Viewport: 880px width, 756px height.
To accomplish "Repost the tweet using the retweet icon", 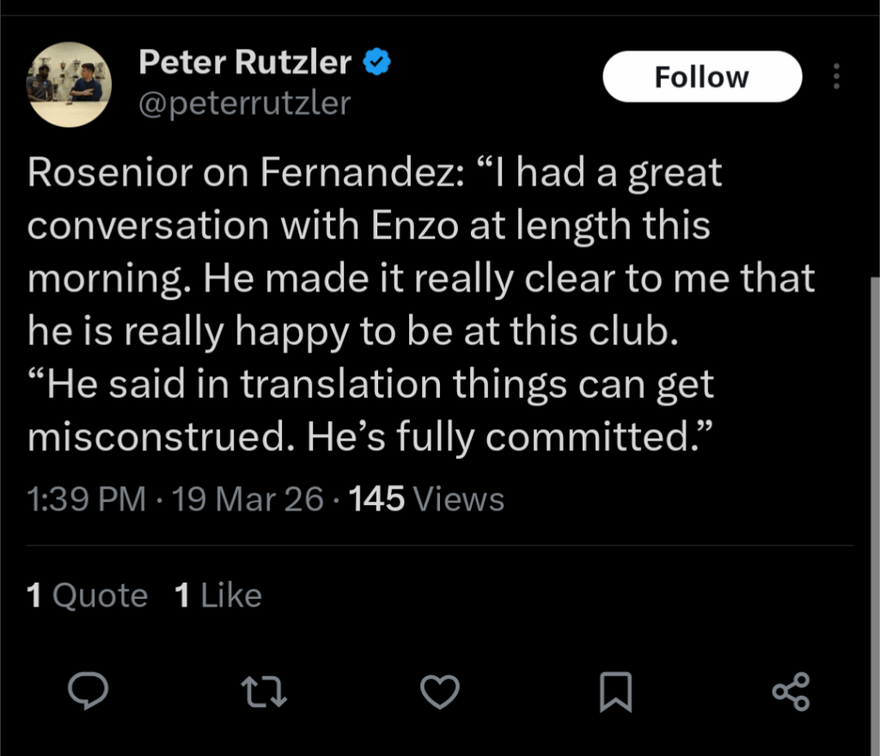I will 264,690.
